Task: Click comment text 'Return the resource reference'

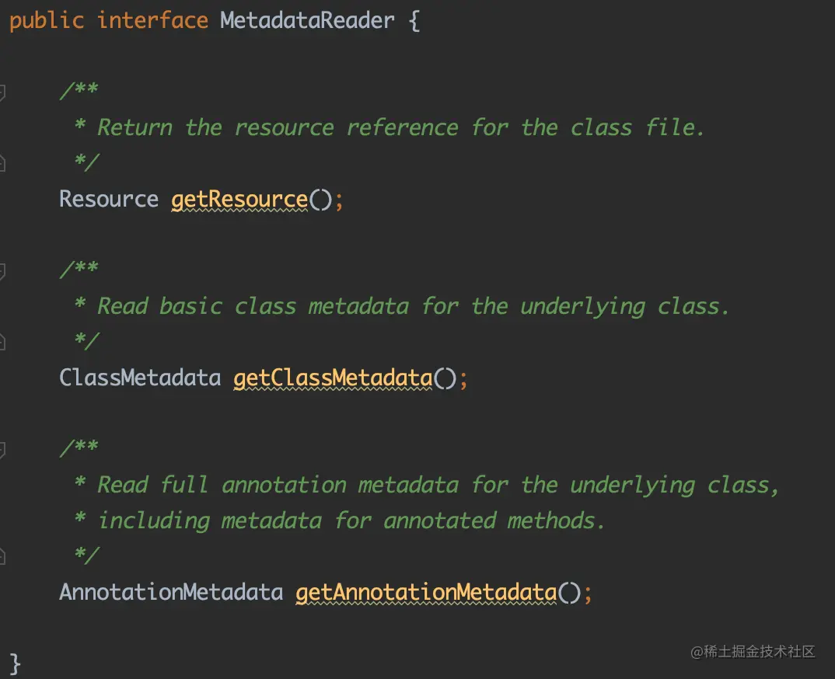Action: pos(278,127)
